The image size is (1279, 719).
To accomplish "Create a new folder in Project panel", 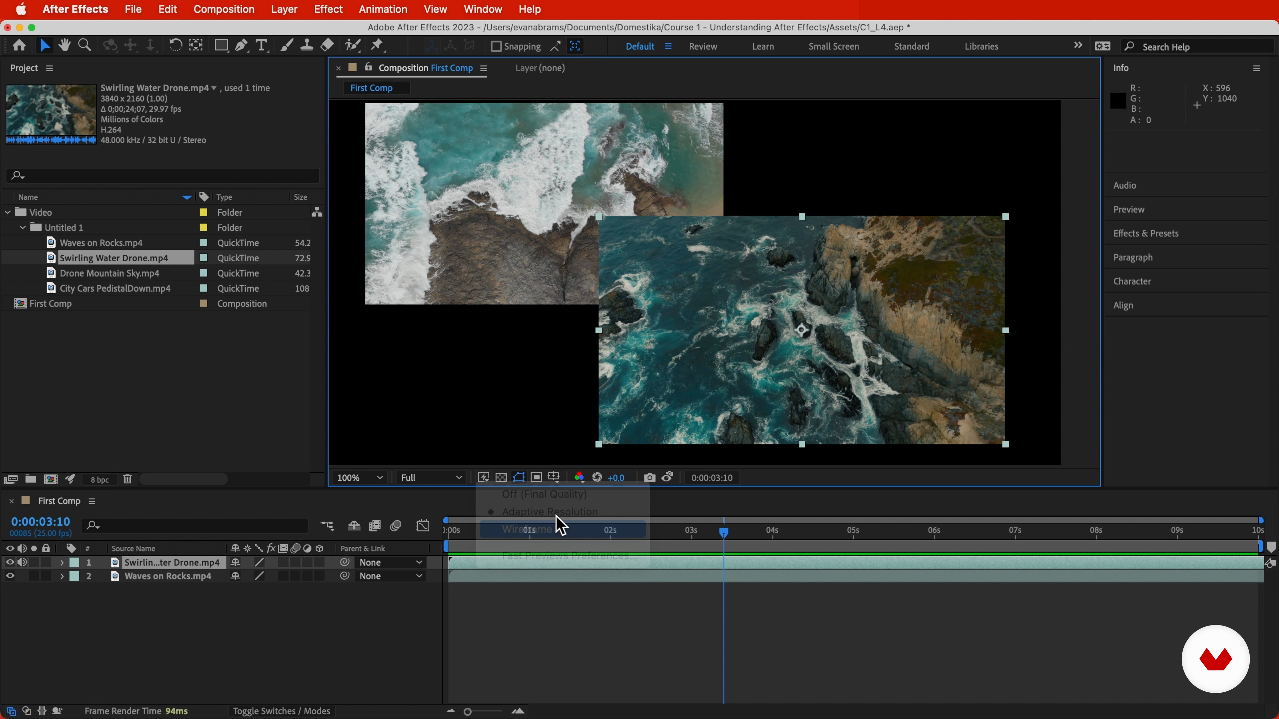I will click(31, 479).
